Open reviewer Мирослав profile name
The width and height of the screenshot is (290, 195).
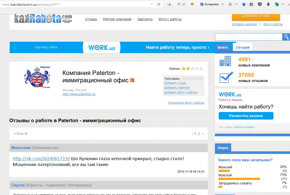tap(21, 148)
